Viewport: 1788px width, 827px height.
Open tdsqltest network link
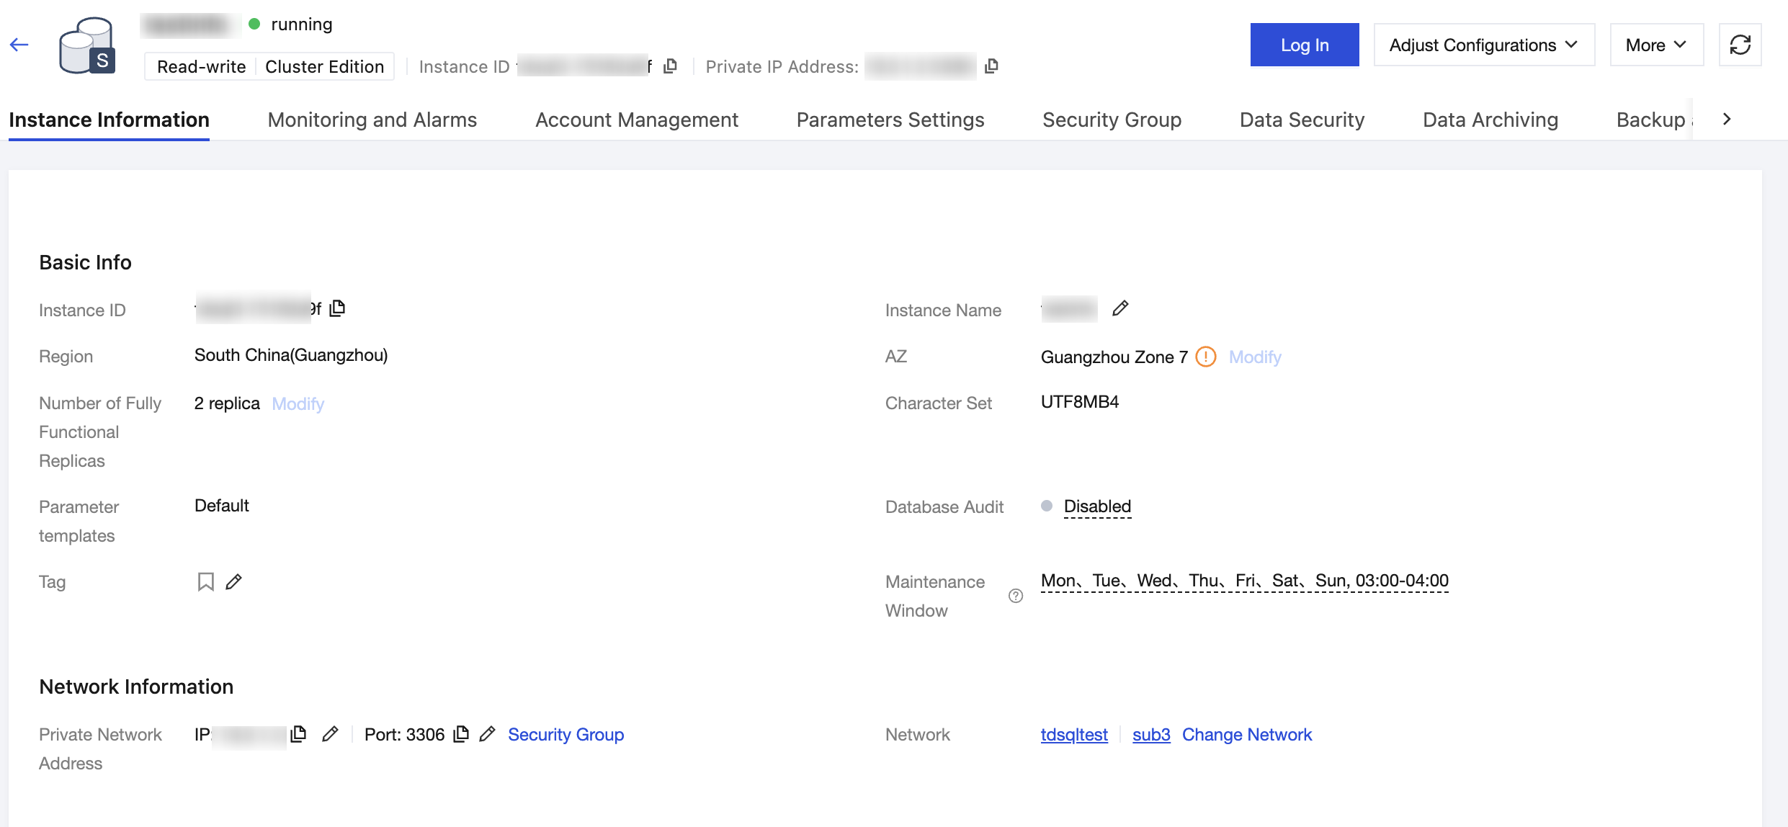pyautogui.click(x=1074, y=734)
